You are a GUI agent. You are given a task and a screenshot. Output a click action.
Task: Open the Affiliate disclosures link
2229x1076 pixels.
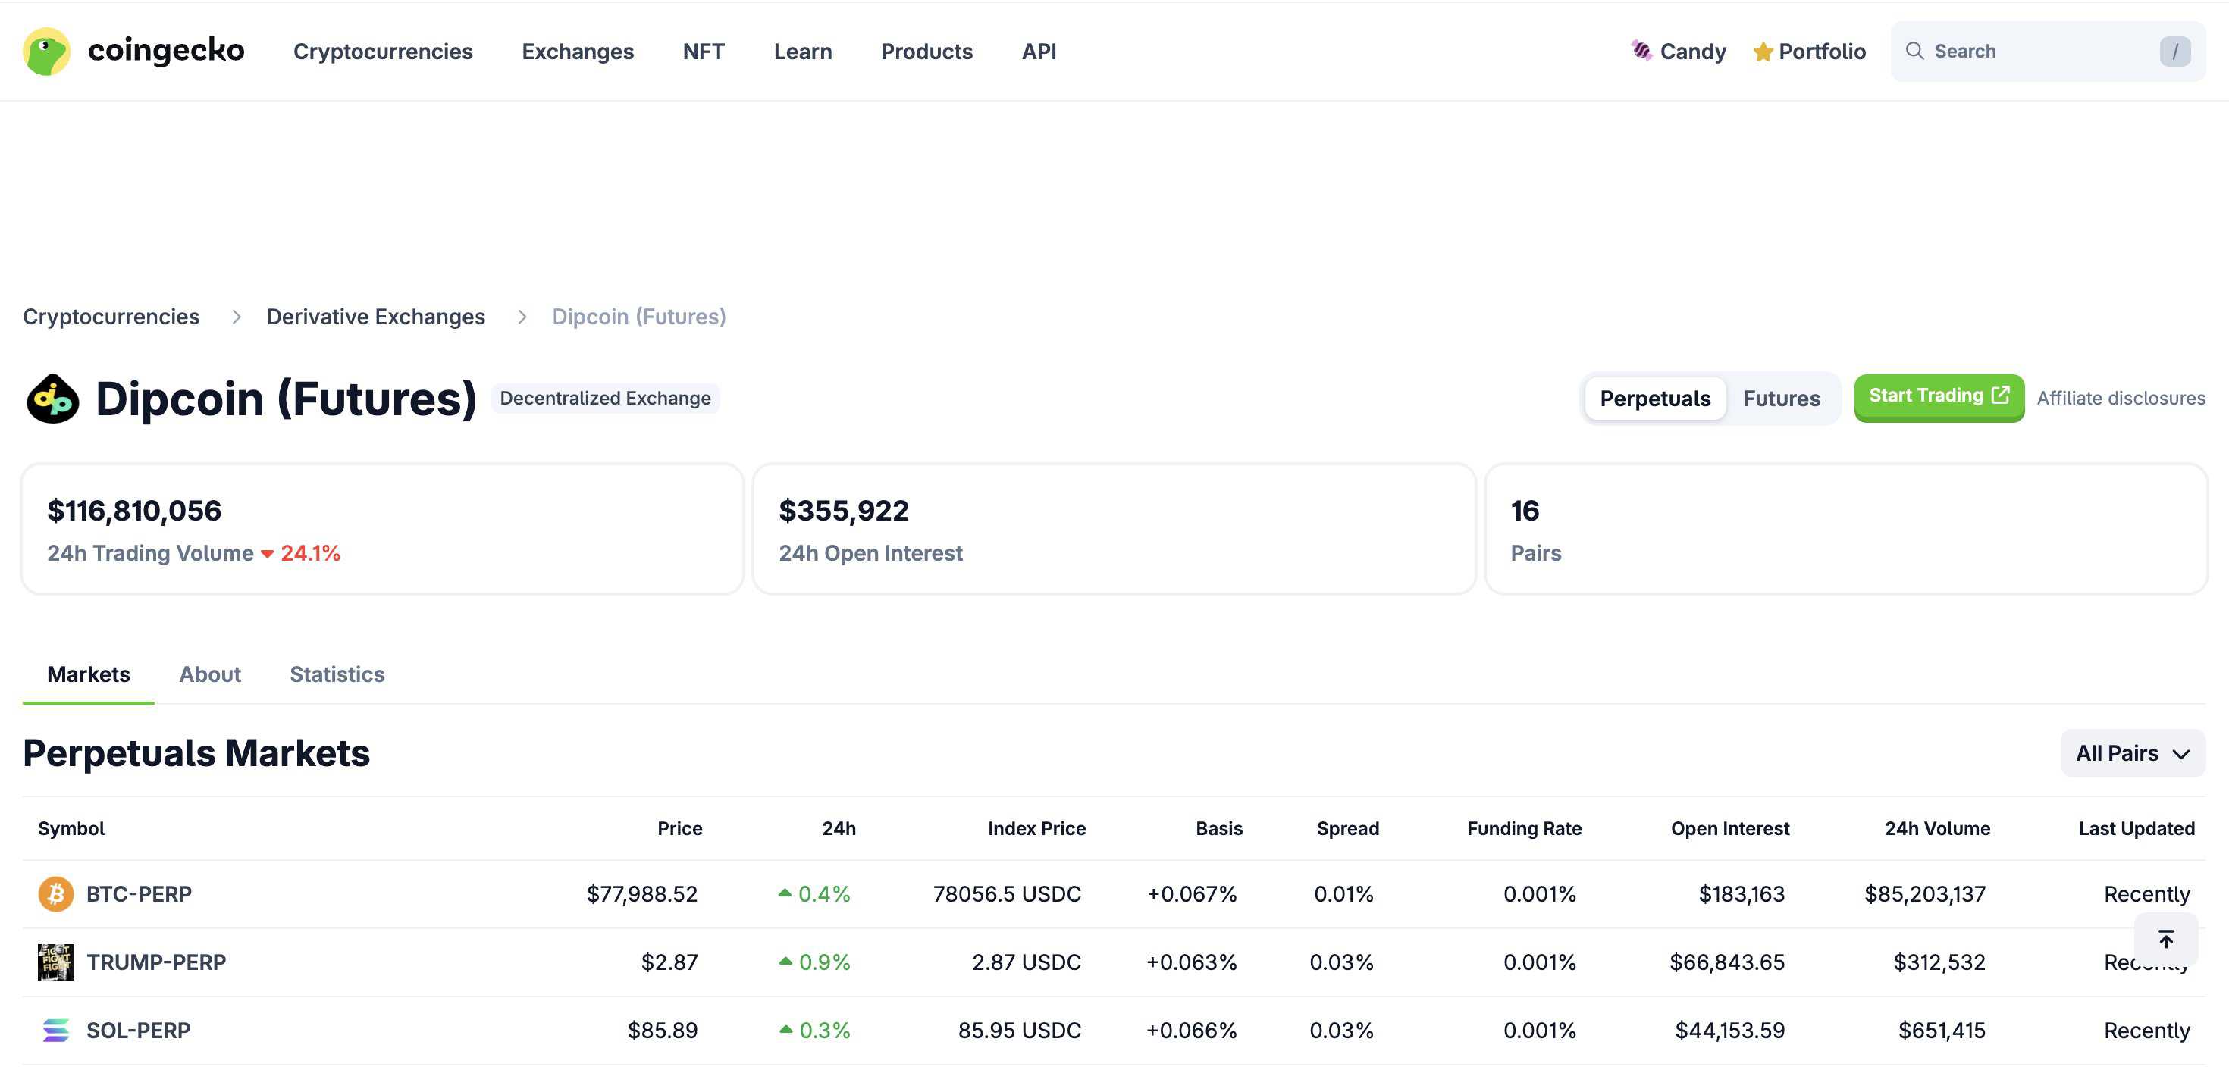(x=2120, y=399)
